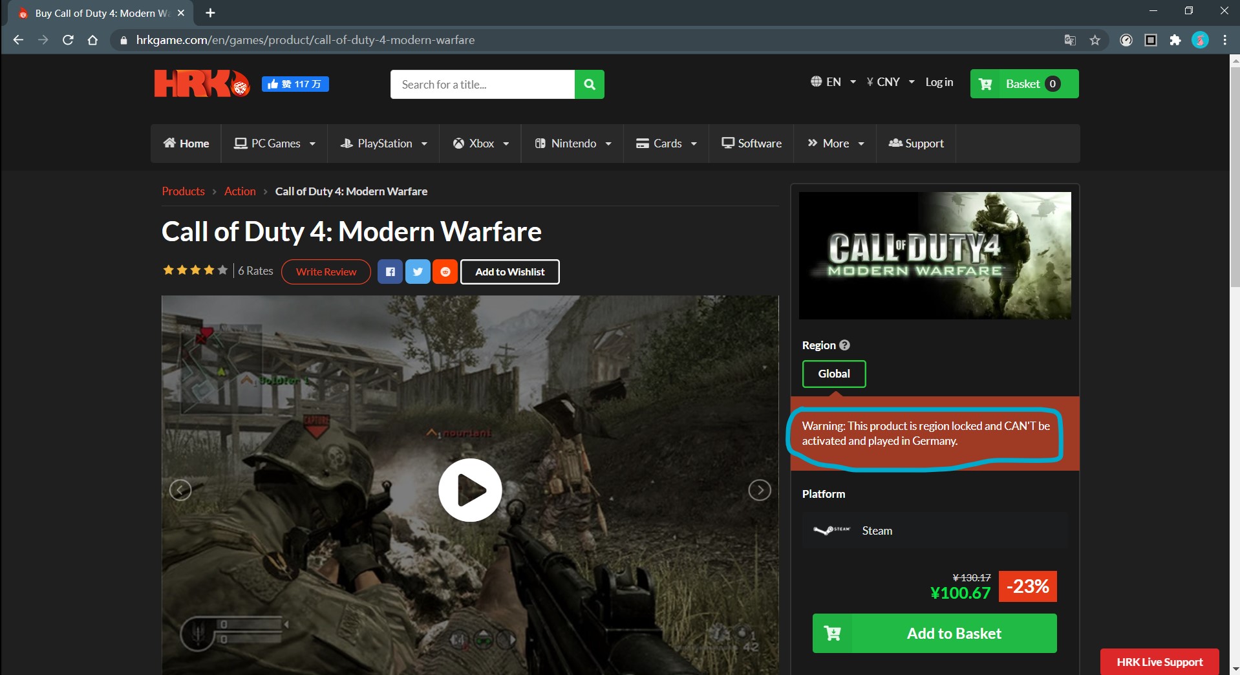Click the circular extension icon next to star
This screenshot has height=675, width=1240.
point(1126,40)
